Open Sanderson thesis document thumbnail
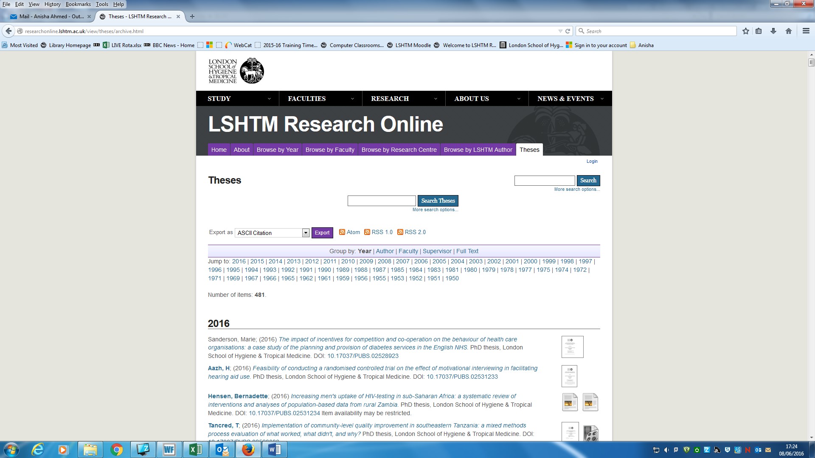The image size is (815, 458). coord(572,346)
